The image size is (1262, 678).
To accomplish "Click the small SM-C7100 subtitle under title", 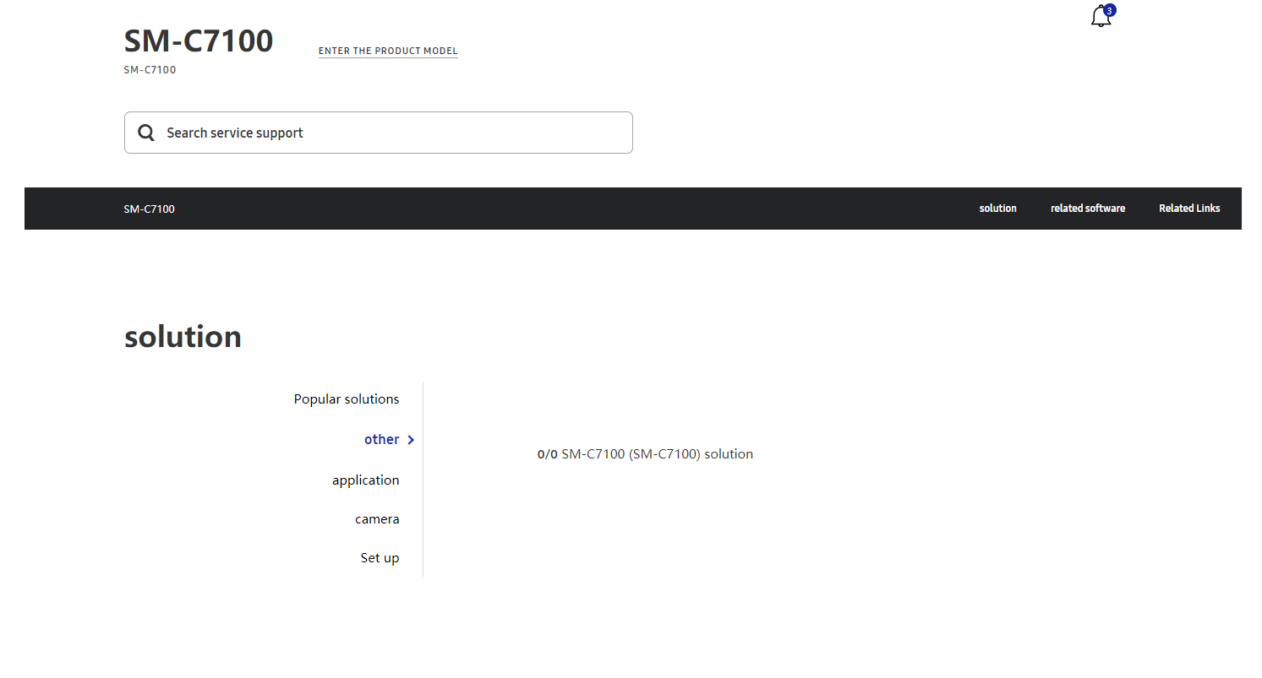I will tap(150, 70).
